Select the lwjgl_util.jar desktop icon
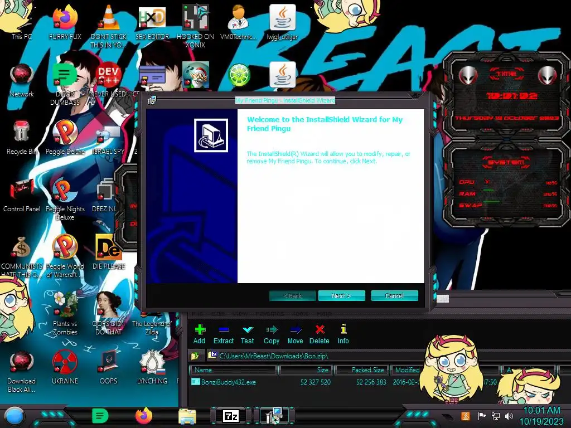Image resolution: width=571 pixels, height=428 pixels. (x=282, y=22)
